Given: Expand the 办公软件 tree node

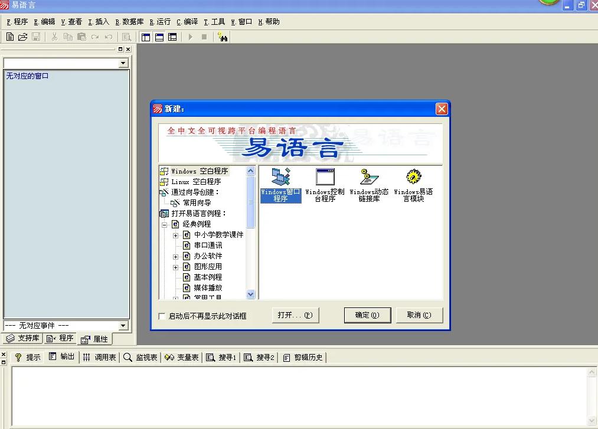Looking at the screenshot, I should point(175,256).
